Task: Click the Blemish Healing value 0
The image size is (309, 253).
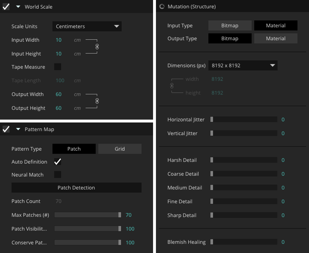Action: [x=283, y=242]
